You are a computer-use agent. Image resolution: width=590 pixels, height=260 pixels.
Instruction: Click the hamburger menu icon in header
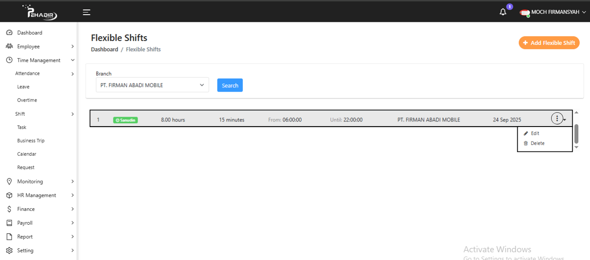[87, 12]
